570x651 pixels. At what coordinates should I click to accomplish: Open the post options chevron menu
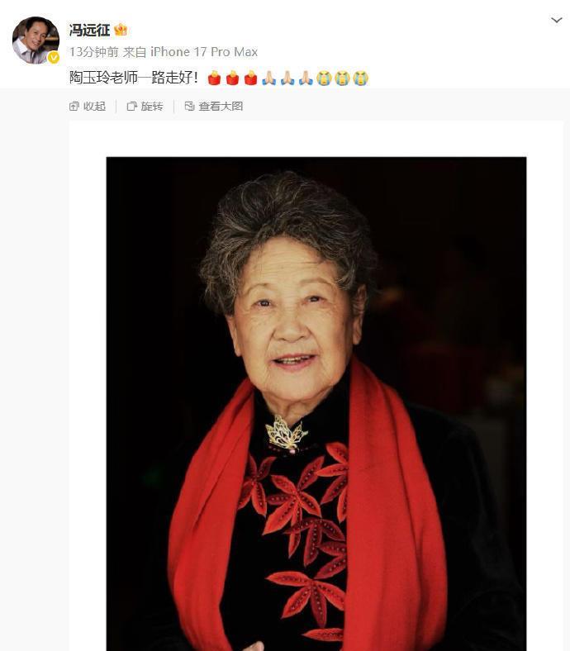point(556,20)
